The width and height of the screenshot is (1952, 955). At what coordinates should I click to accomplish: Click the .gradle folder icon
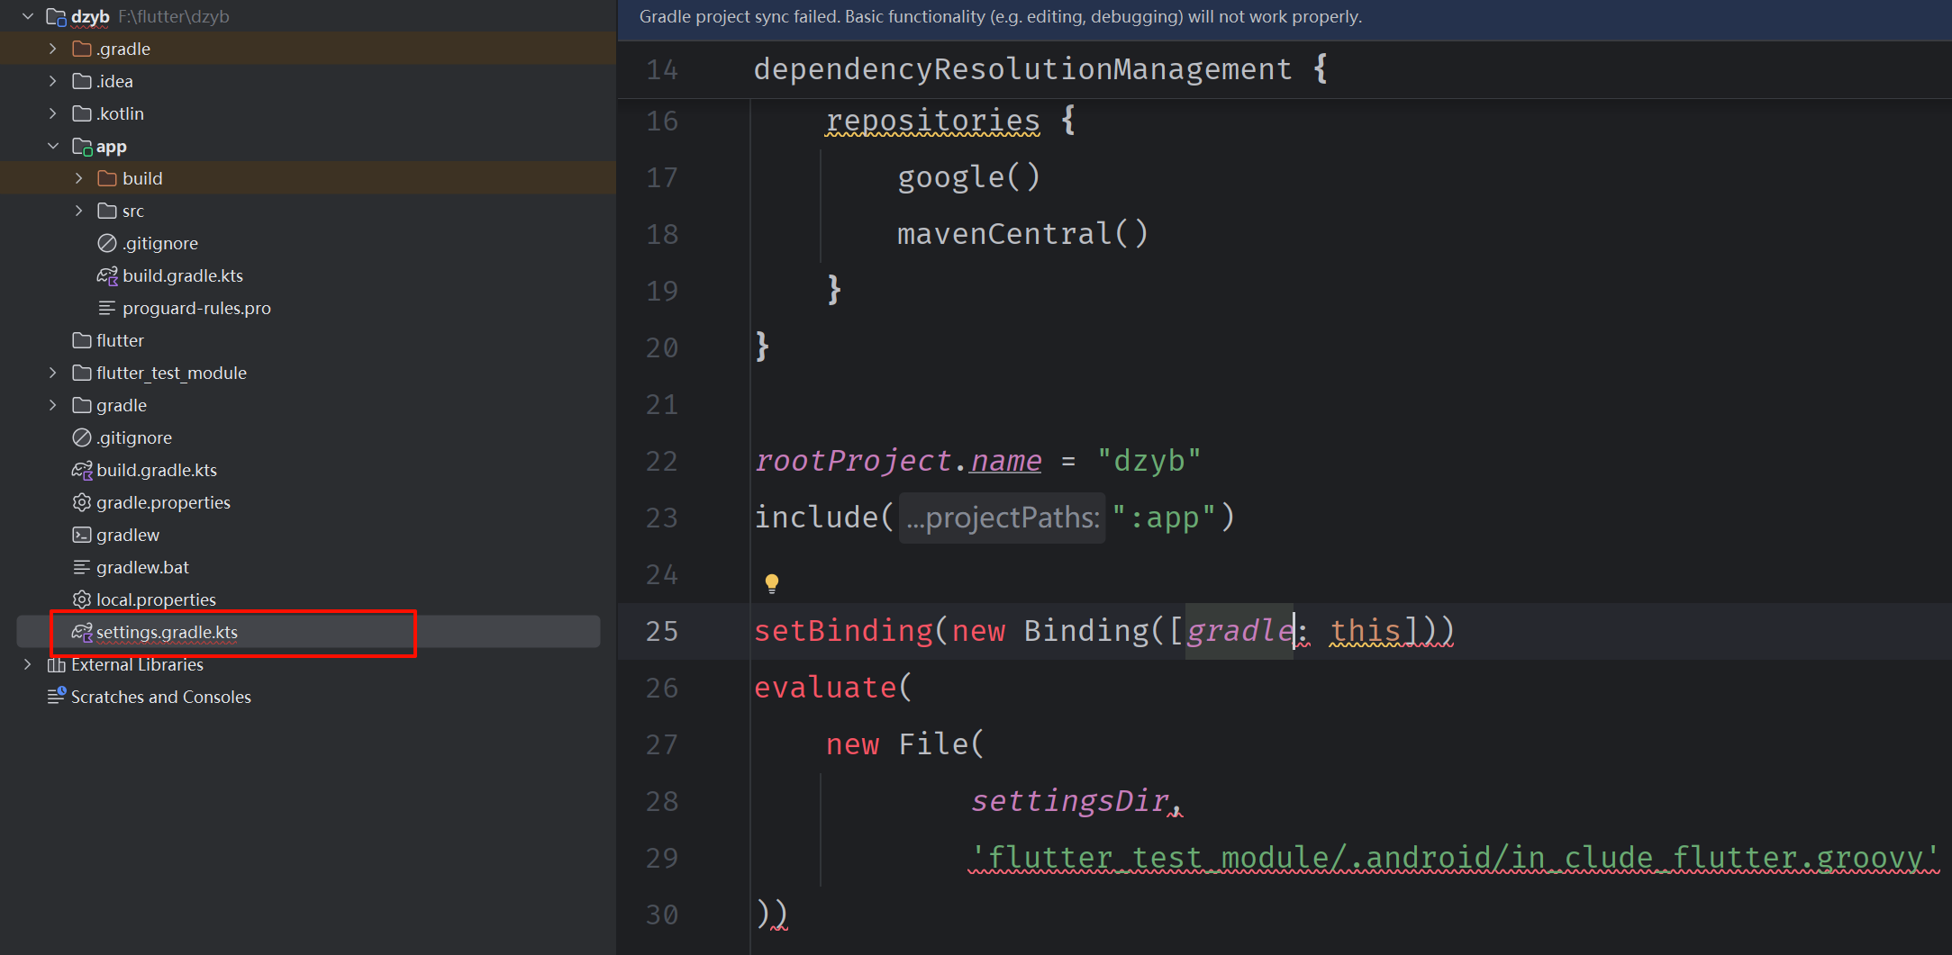pos(82,49)
